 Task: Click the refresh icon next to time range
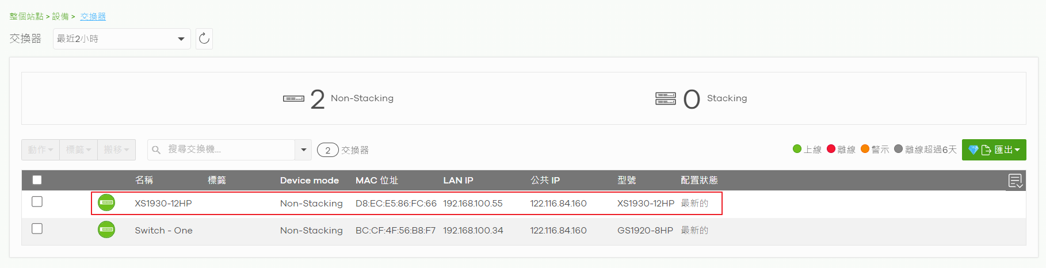204,39
